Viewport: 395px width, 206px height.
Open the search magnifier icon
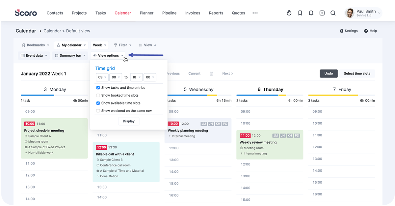(x=333, y=13)
